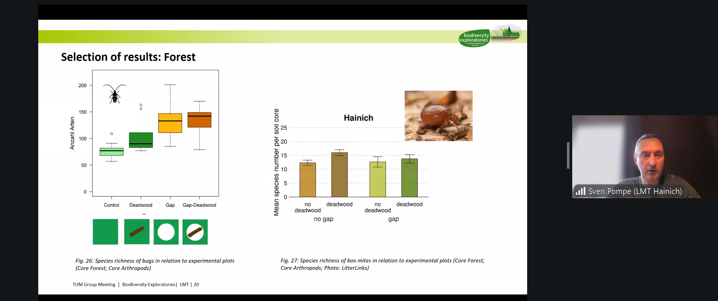Image resolution: width=718 pixels, height=301 pixels.
Task: Click the orange Gap-Deadwood boxplot box
Action: [199, 120]
